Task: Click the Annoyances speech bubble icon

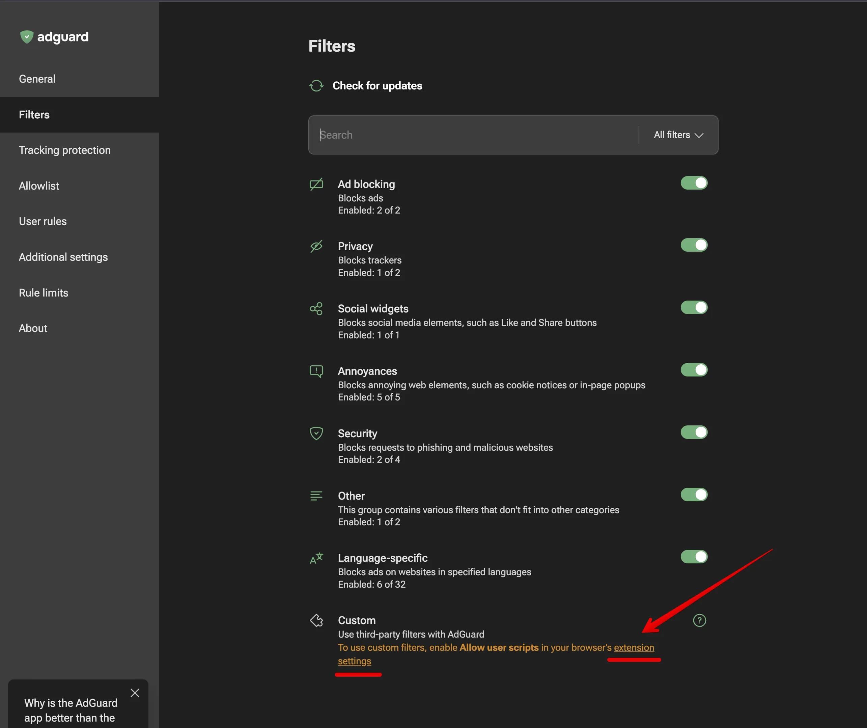Action: (x=316, y=371)
